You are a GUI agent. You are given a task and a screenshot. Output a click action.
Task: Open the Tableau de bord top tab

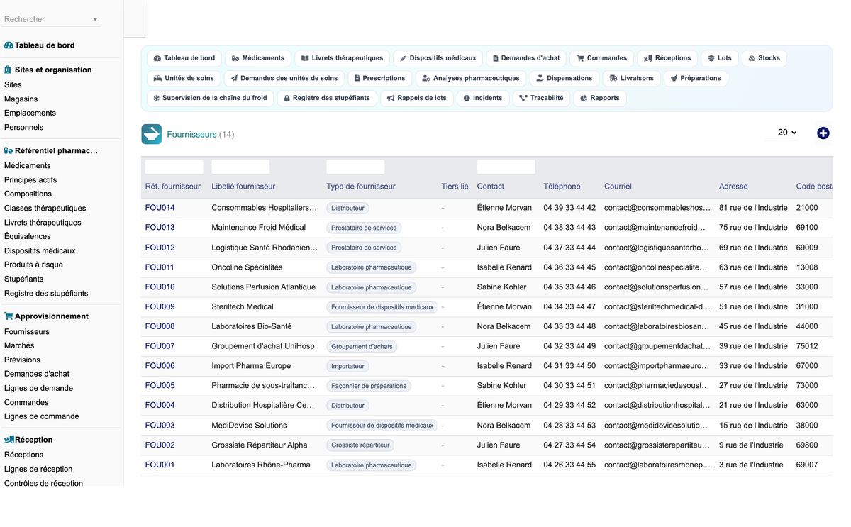(184, 58)
